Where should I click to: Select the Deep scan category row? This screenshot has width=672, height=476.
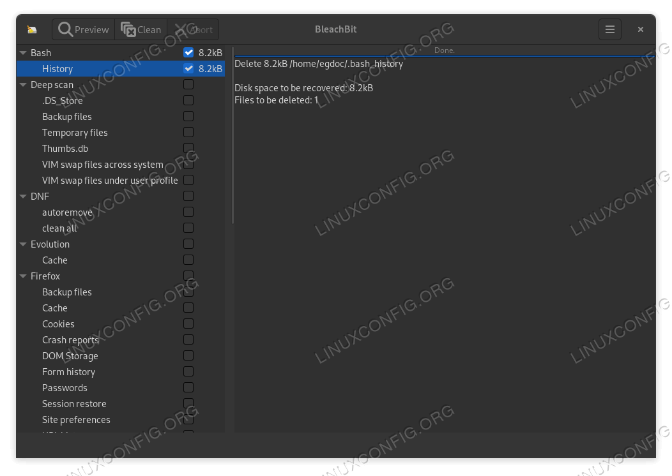pyautogui.click(x=121, y=85)
